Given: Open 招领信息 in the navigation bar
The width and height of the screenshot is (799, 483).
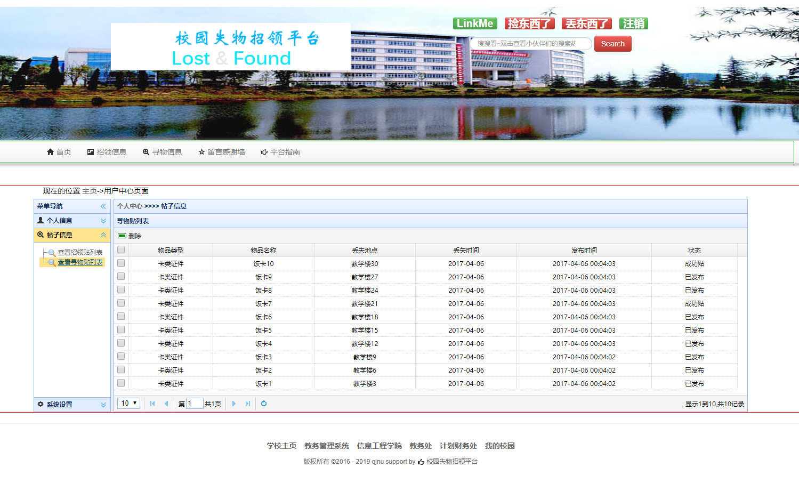Looking at the screenshot, I should (x=107, y=152).
